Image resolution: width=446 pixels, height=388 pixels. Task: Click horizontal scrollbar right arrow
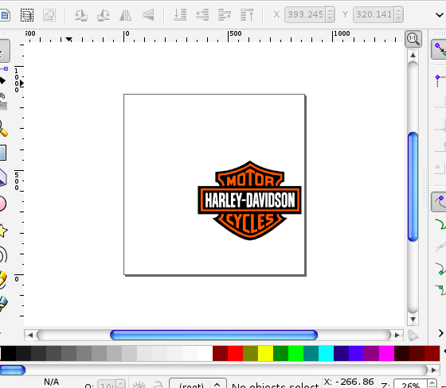click(x=397, y=336)
